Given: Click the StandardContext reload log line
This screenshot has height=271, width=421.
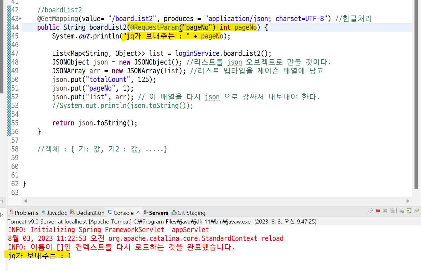Looking at the screenshot, I should 146,239.
